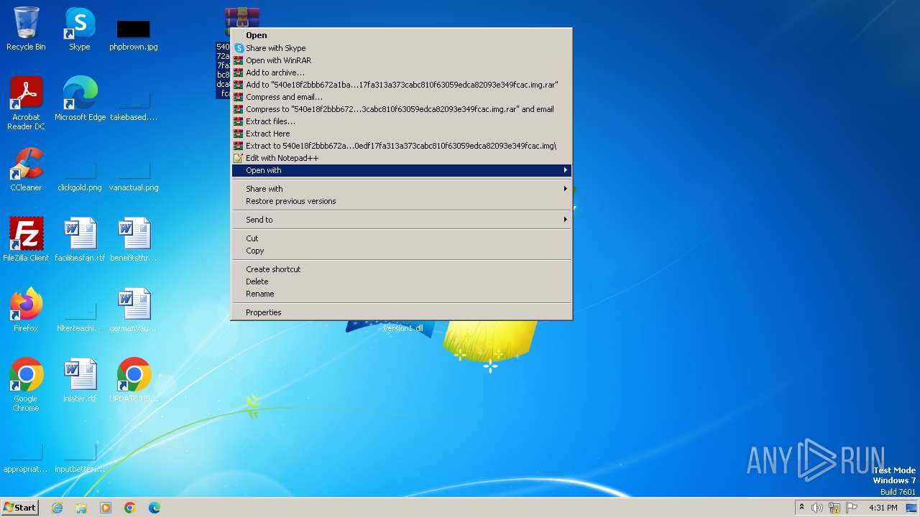This screenshot has width=920, height=517.
Task: Choose Delete in the context menu
Action: (401, 281)
